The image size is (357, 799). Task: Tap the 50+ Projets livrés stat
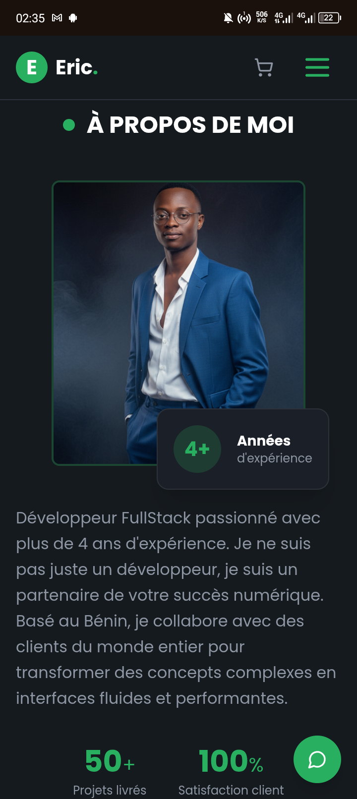pos(110,772)
